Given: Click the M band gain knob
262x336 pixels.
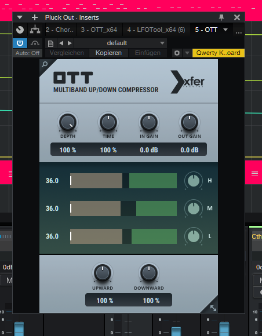Looking at the screenshot, I should pos(194,209).
